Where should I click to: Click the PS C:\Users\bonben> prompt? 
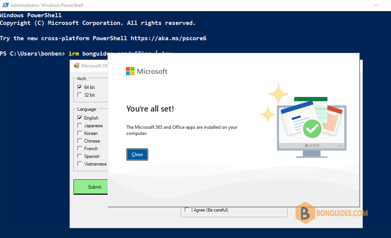[x=33, y=54]
